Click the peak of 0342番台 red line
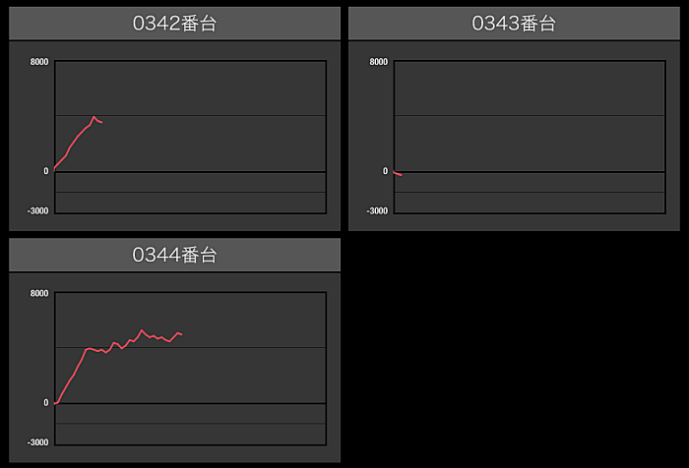 (94, 117)
